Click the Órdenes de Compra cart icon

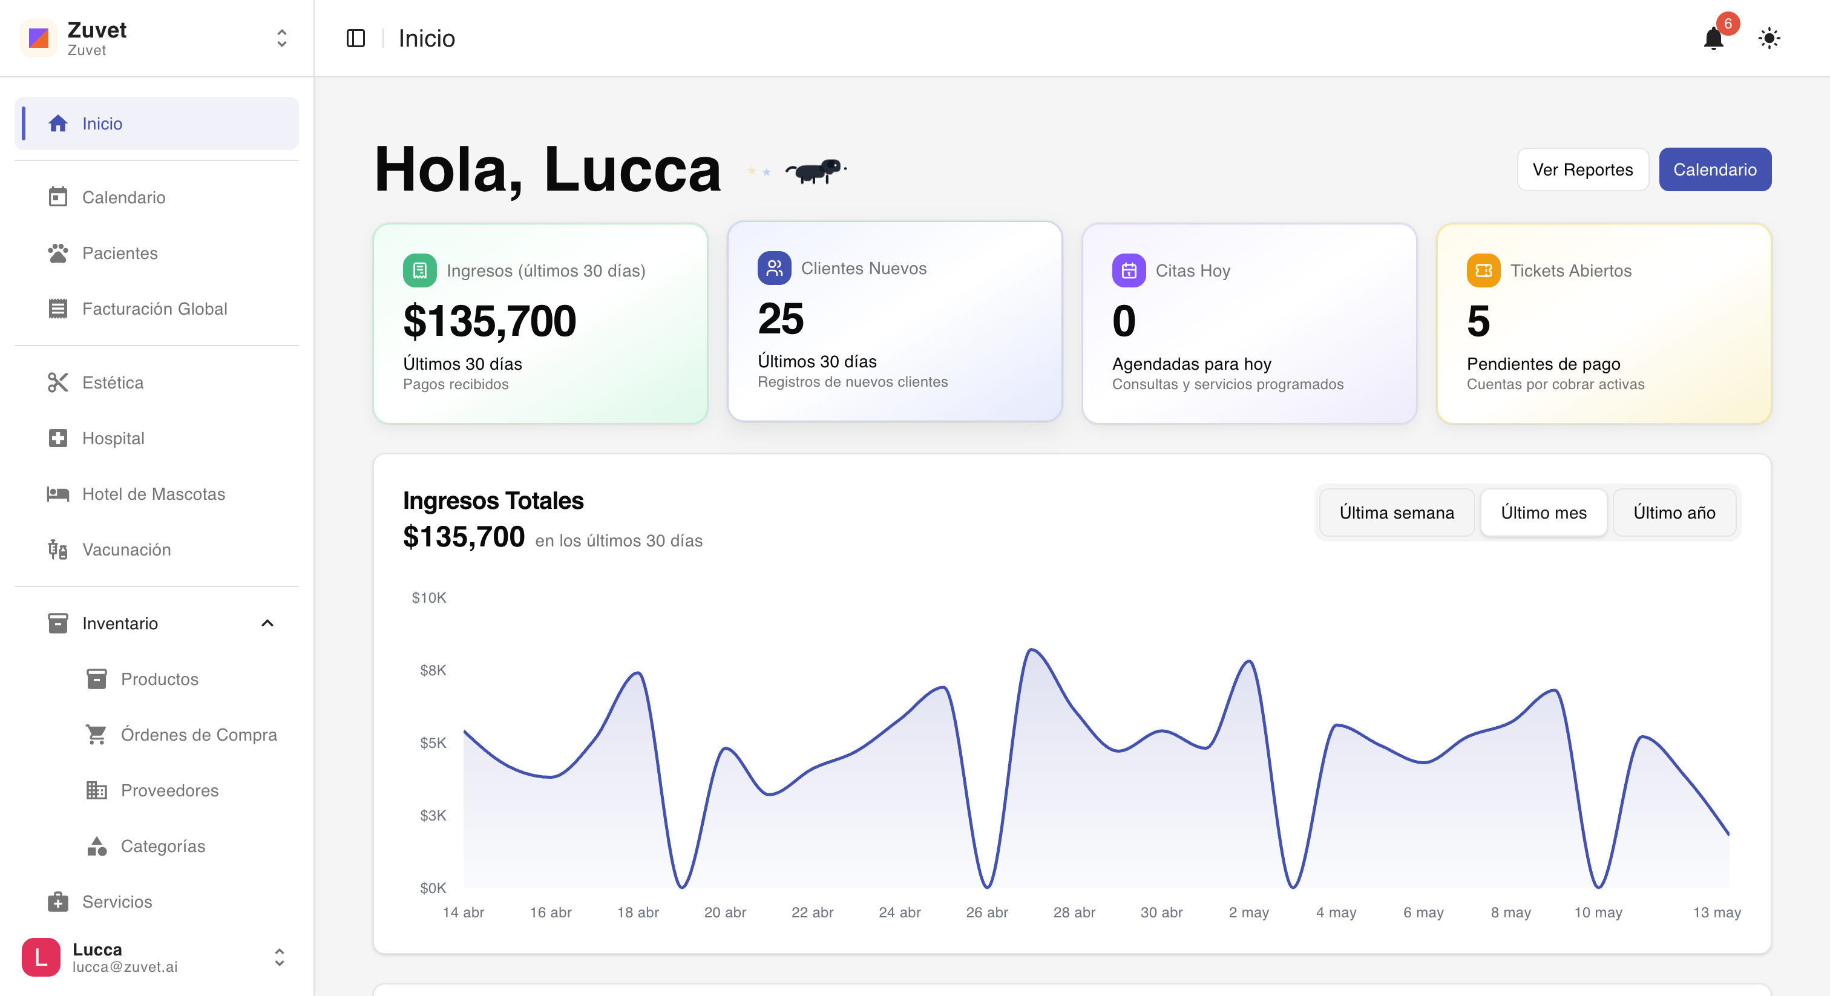coord(96,735)
